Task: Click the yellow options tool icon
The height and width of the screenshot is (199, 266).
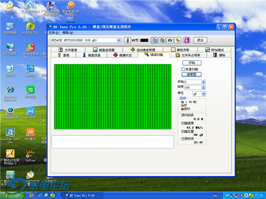Action: [x=178, y=40]
